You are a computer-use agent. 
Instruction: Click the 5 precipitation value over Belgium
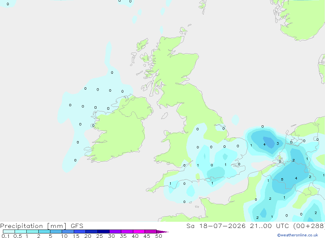coord(282,179)
